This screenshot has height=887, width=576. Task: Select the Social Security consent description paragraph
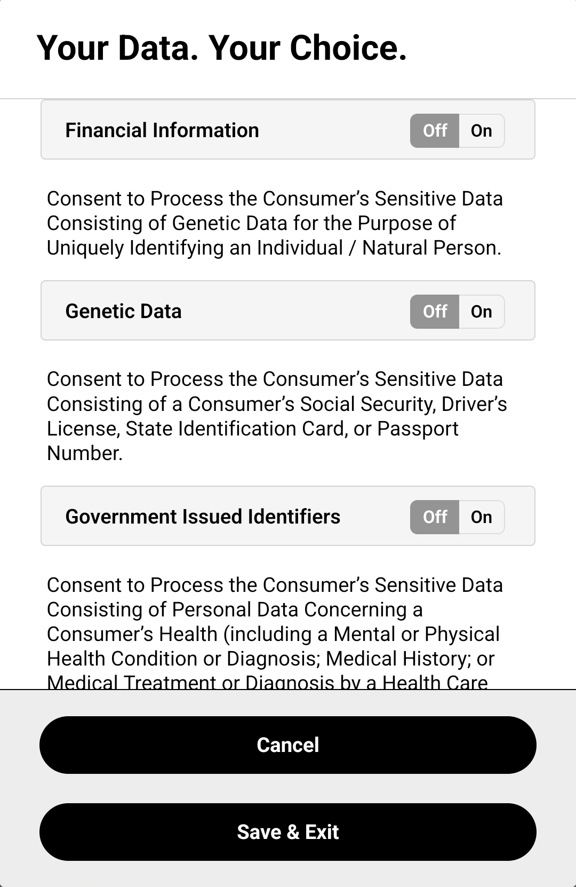277,416
